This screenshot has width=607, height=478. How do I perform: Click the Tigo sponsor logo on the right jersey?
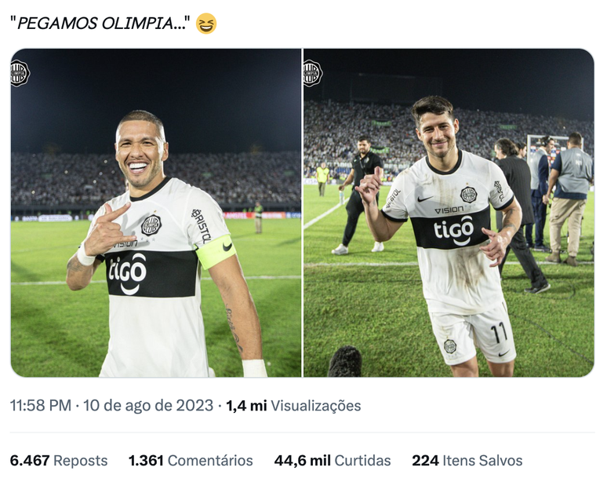[x=453, y=230]
